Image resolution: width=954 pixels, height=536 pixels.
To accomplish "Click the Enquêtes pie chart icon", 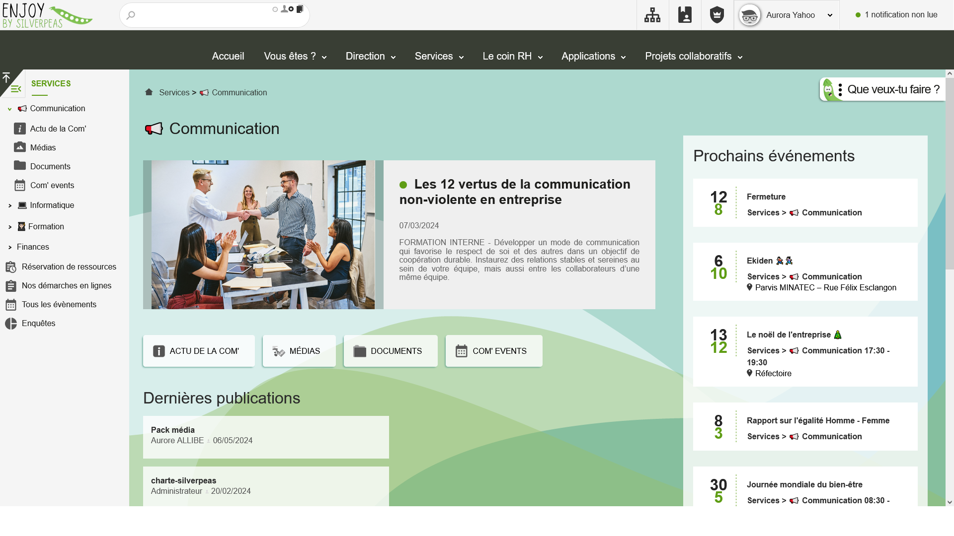I will 11,324.
